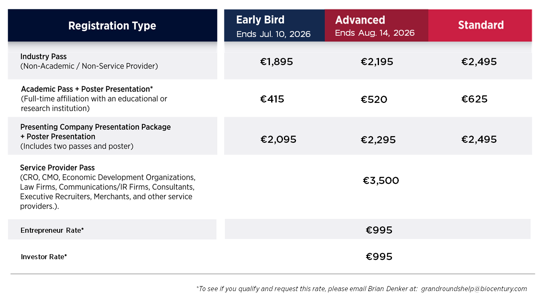Image resolution: width=539 pixels, height=297 pixels.
Task: Choose the €2,095 Presenting Company price
Action: tap(278, 139)
